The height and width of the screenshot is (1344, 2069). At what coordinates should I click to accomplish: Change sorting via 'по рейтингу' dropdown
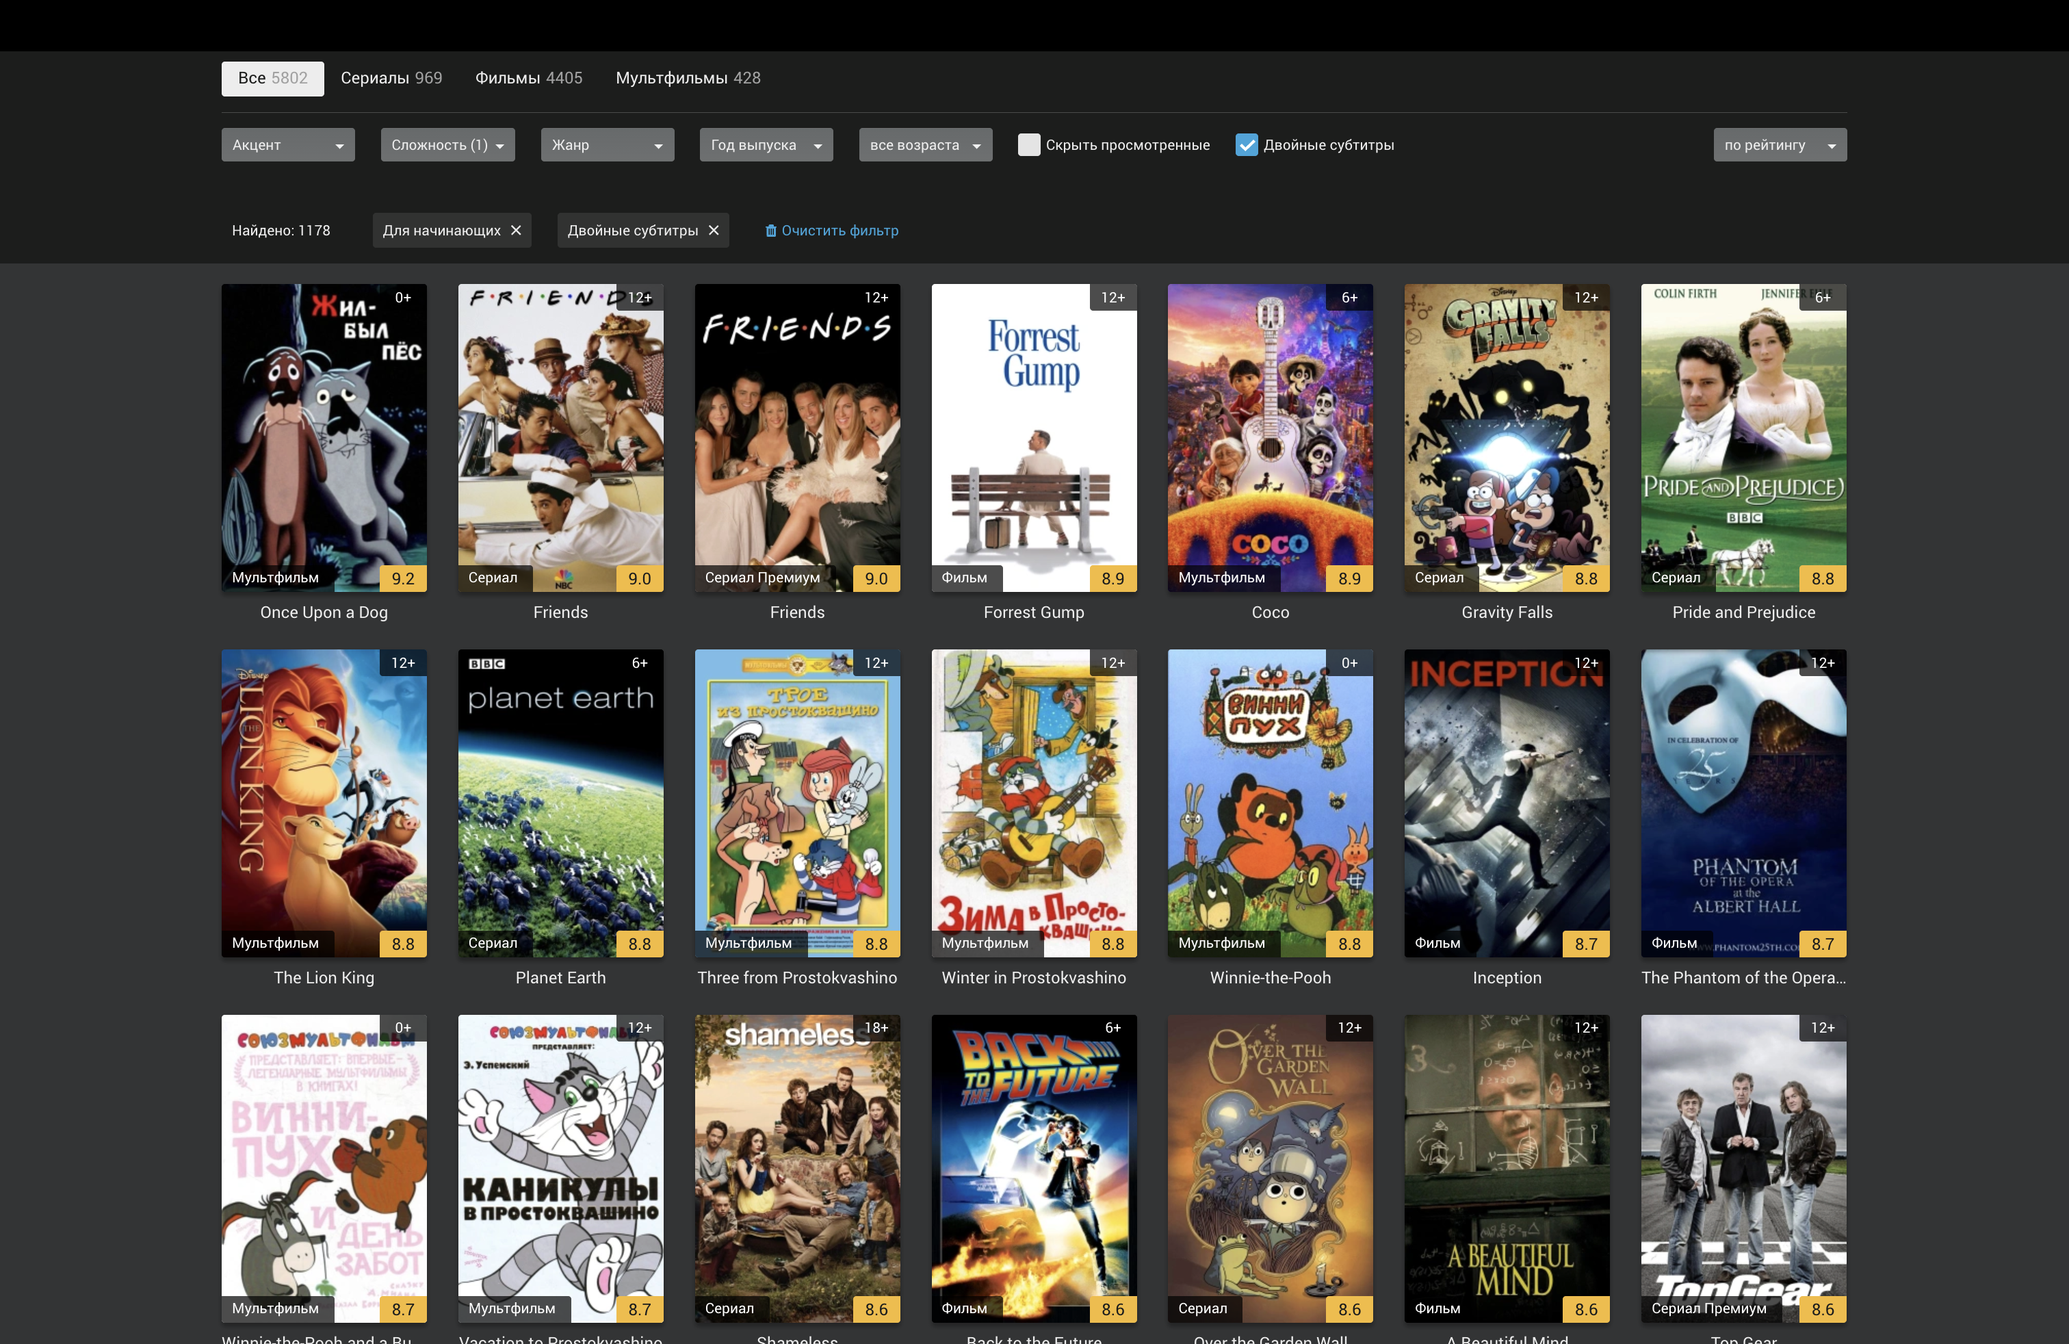[1779, 145]
